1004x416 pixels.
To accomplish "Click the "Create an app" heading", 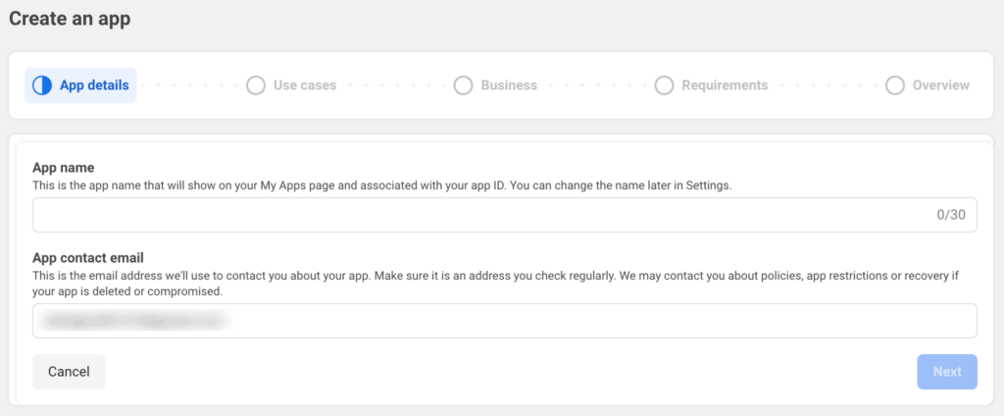I will [70, 19].
